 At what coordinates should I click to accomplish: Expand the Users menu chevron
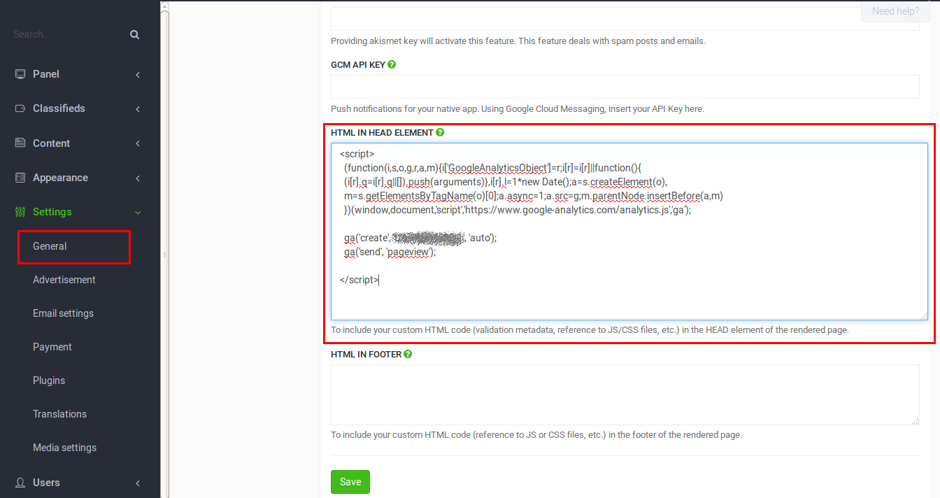click(138, 483)
